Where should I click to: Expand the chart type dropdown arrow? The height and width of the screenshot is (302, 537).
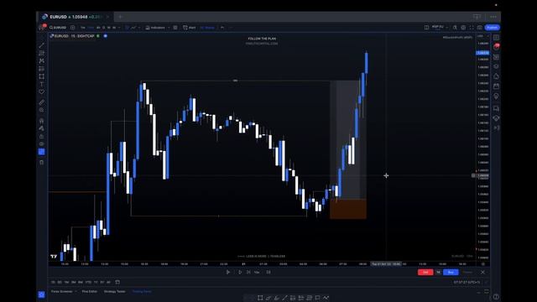(x=139, y=28)
